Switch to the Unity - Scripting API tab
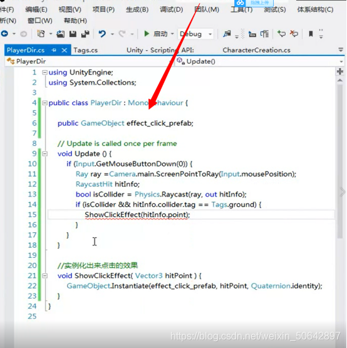 [x=160, y=50]
